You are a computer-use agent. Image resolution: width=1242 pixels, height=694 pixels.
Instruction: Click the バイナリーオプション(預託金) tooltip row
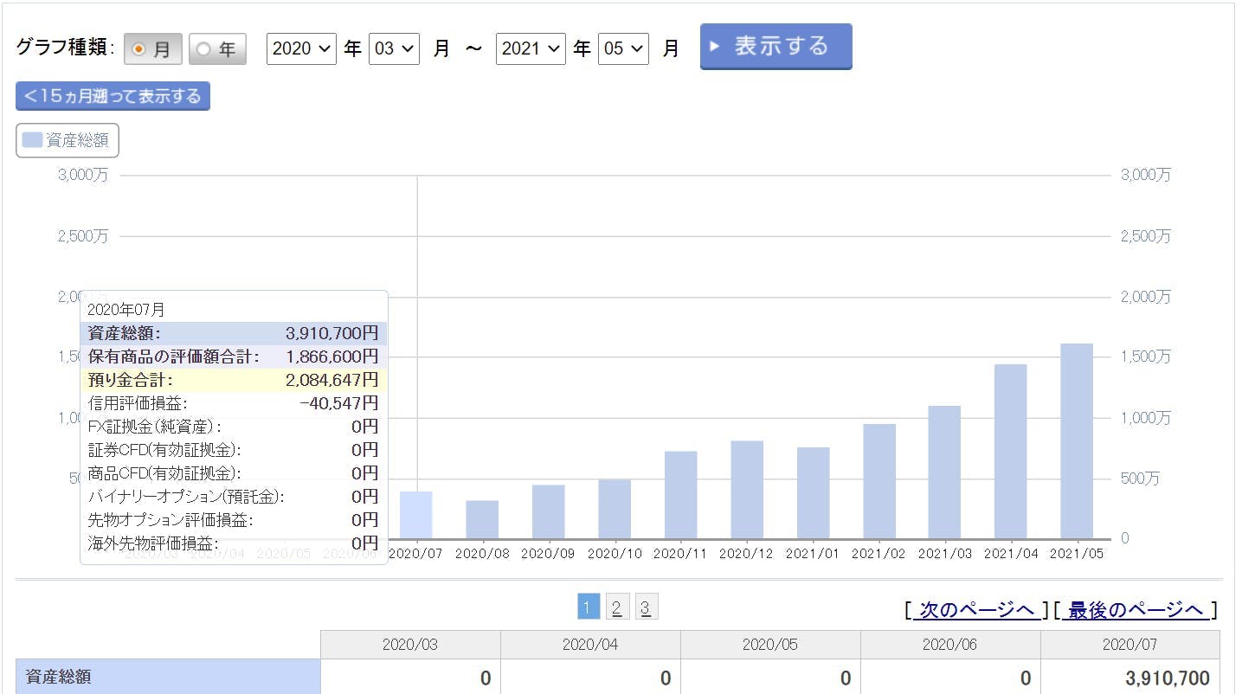click(x=234, y=497)
